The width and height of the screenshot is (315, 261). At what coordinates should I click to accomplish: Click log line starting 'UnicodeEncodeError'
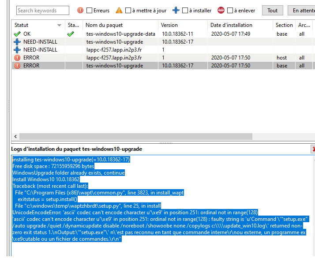coord(135,213)
